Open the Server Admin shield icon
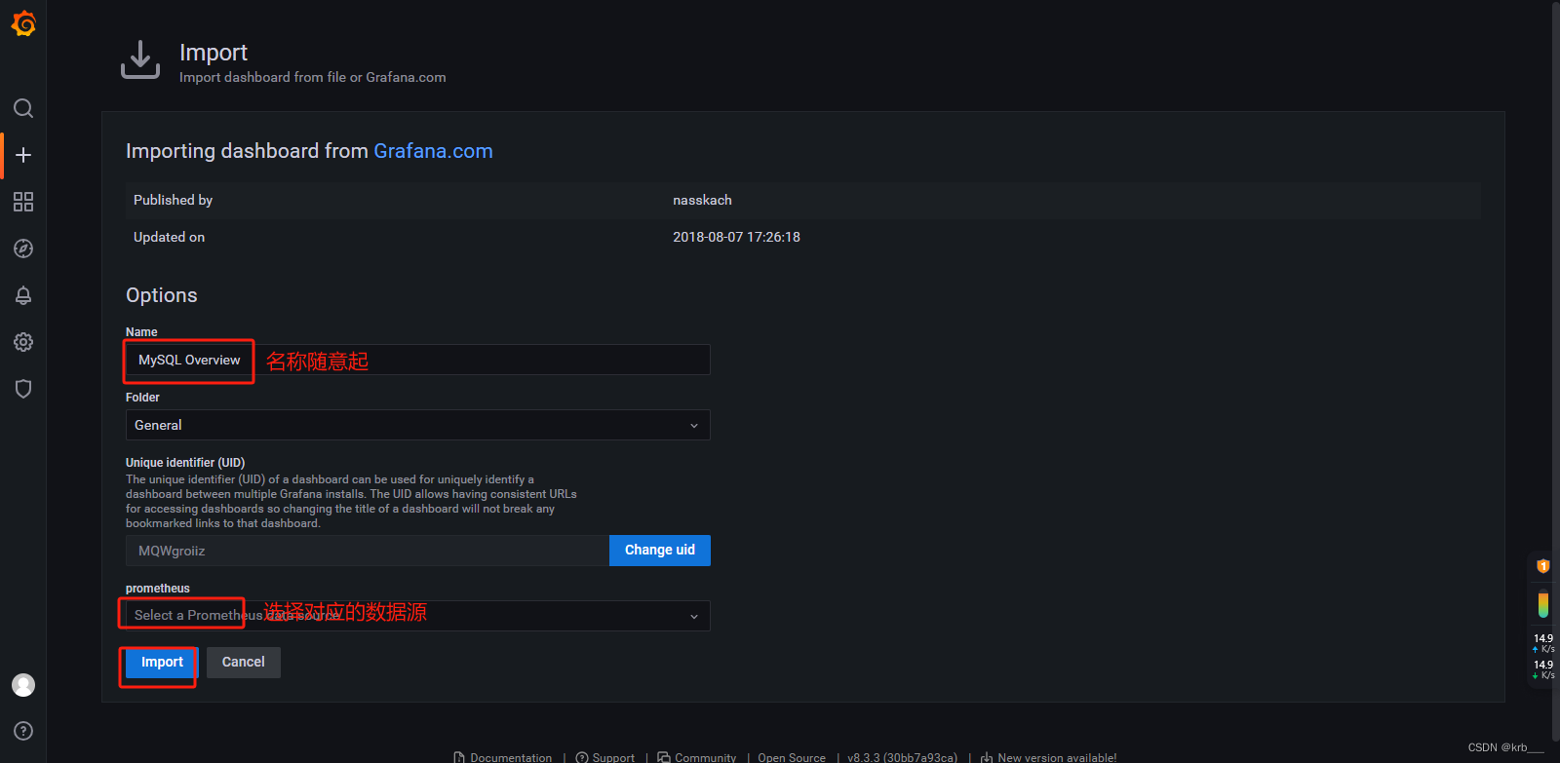Screen dimensions: 1560x763 [23, 389]
